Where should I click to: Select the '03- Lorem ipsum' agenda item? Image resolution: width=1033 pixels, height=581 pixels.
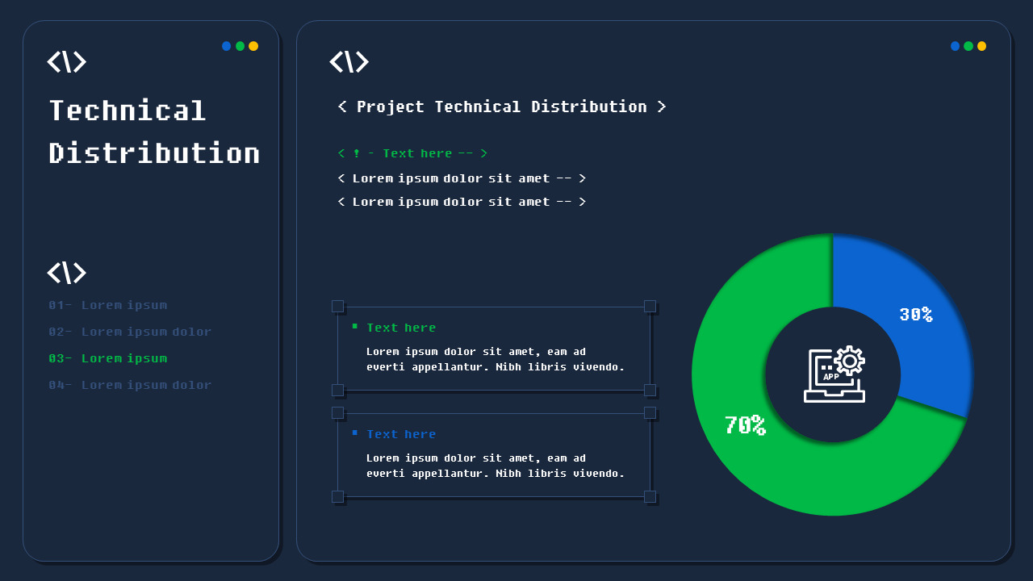(107, 358)
